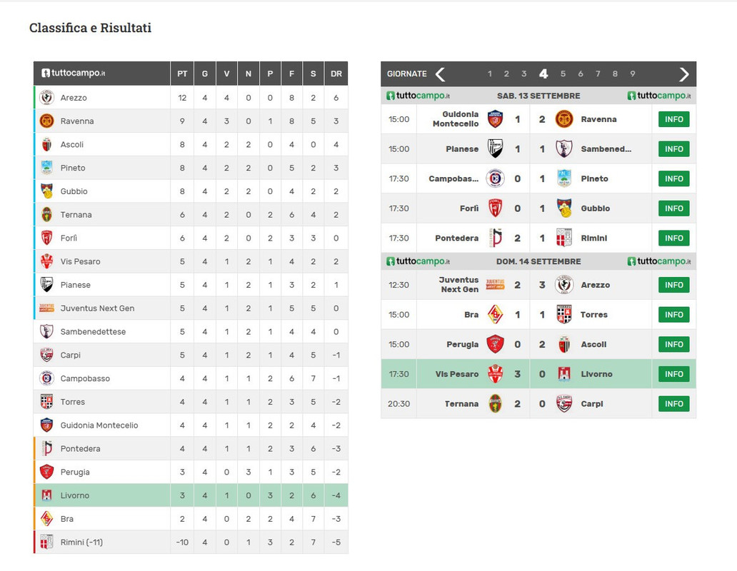Click the Gubbio badge in the Forlì match row
The width and height of the screenshot is (737, 571).
[x=564, y=208]
